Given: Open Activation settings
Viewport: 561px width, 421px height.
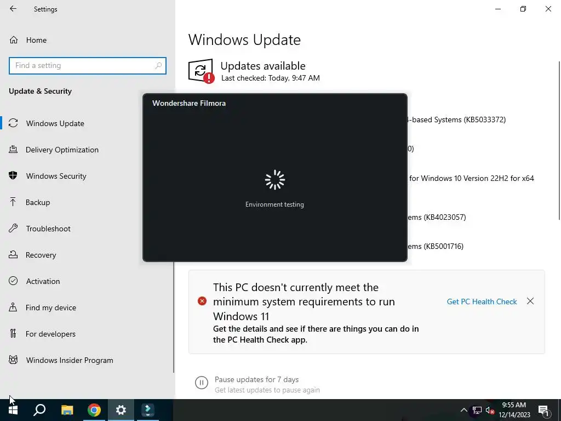Looking at the screenshot, I should (43, 281).
